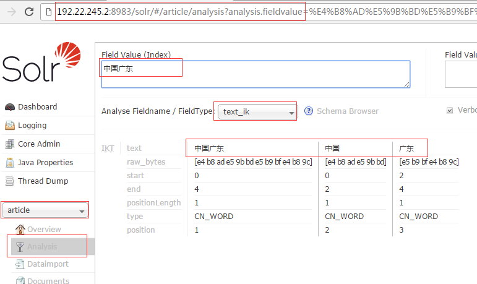This screenshot has width=477, height=284.
Task: Click the browser forward arrow
Action: point(12,12)
